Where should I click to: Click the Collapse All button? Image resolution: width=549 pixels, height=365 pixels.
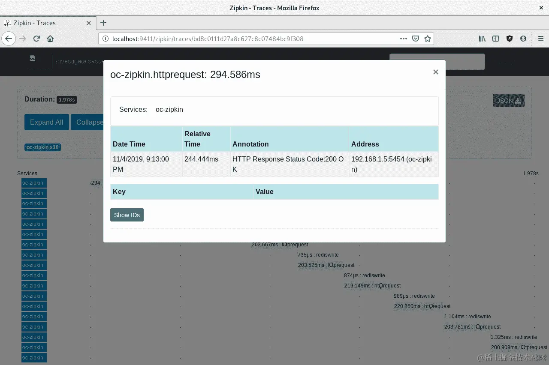coord(87,122)
